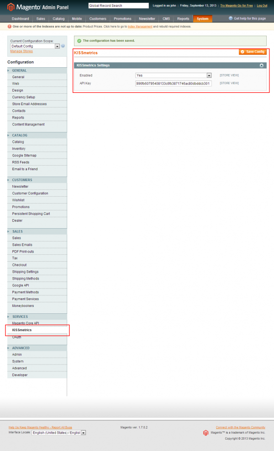Click the Save Config button
This screenshot has height=451, width=274.
(253, 52)
